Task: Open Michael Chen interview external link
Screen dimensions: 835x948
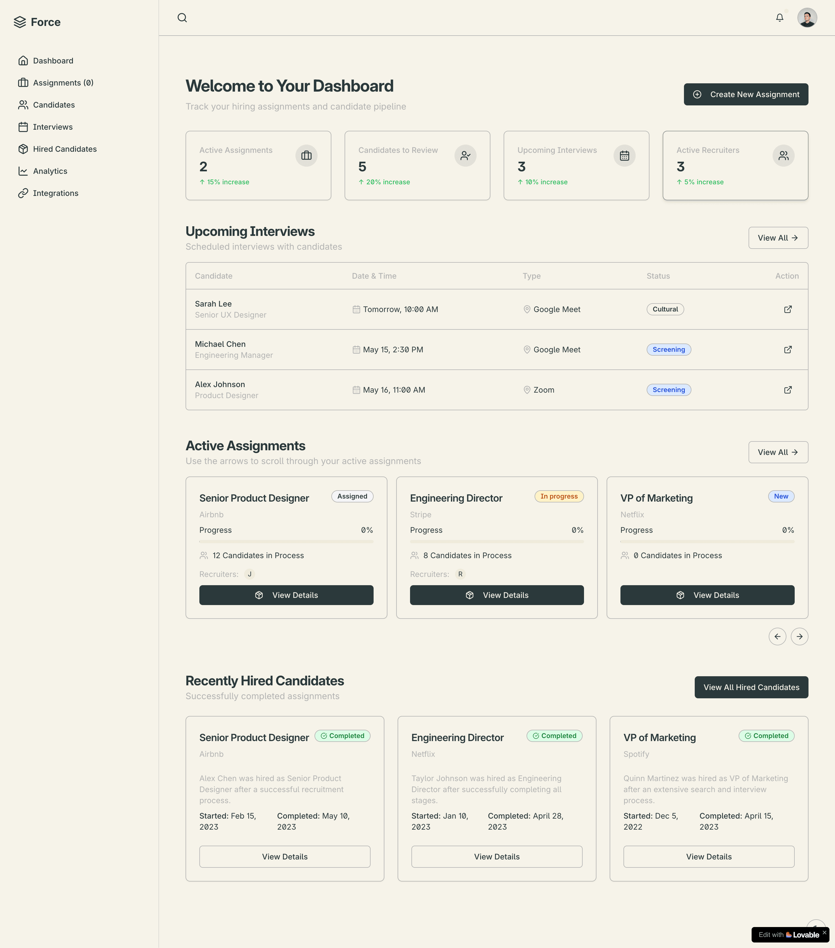Action: (x=788, y=350)
